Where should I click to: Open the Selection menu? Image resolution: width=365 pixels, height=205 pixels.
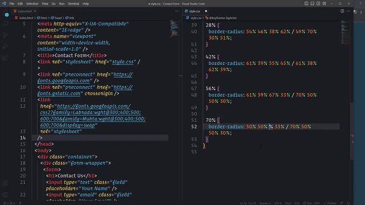tap(32, 4)
